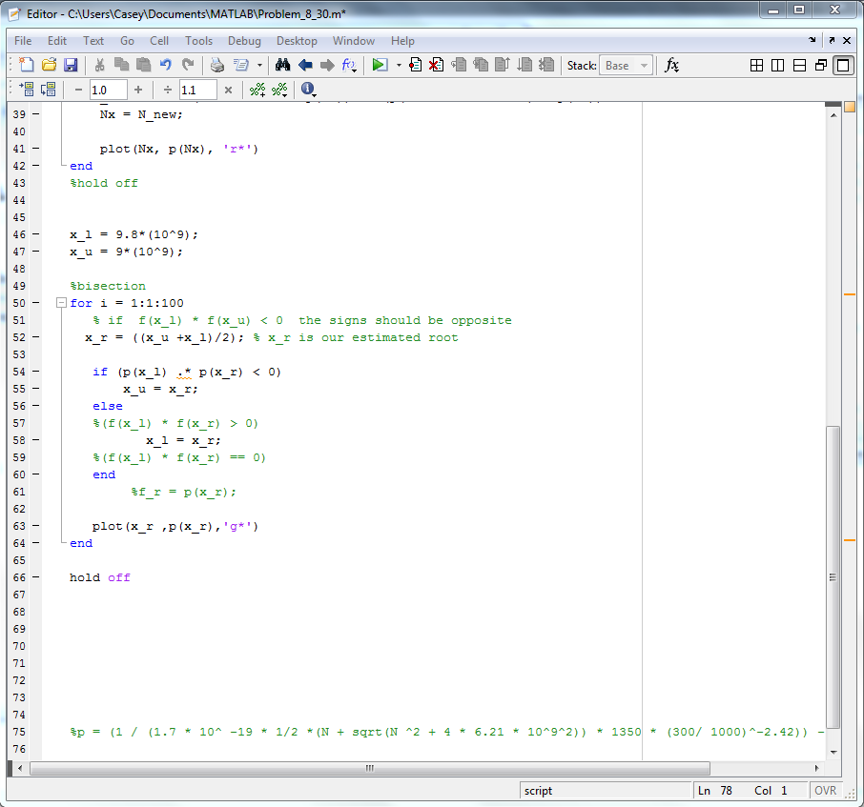
Task: Go forward with the gray right arrow
Action: pyautogui.click(x=327, y=65)
